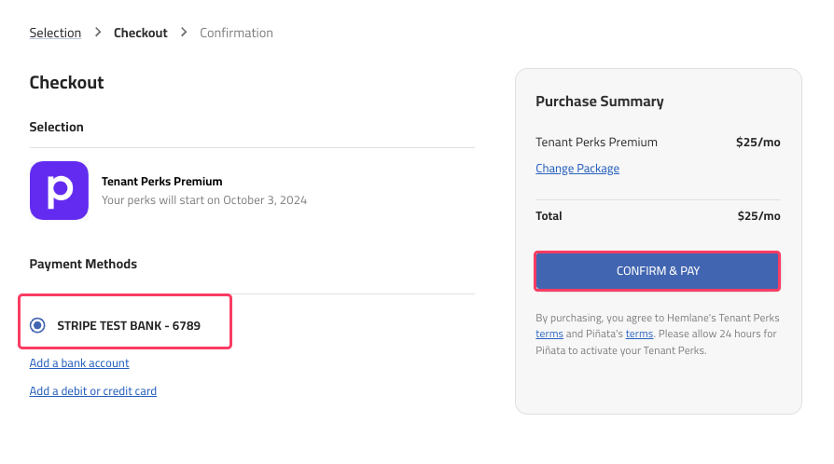Image resolution: width=834 pixels, height=464 pixels.
Task: Click the chevron after Selection breadcrumb
Action: (98, 33)
